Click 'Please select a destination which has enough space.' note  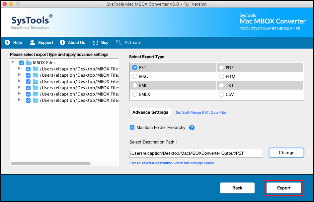172,163
